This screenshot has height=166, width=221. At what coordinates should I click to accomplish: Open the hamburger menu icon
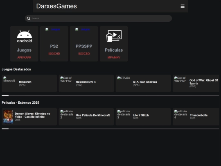[x=183, y=6]
